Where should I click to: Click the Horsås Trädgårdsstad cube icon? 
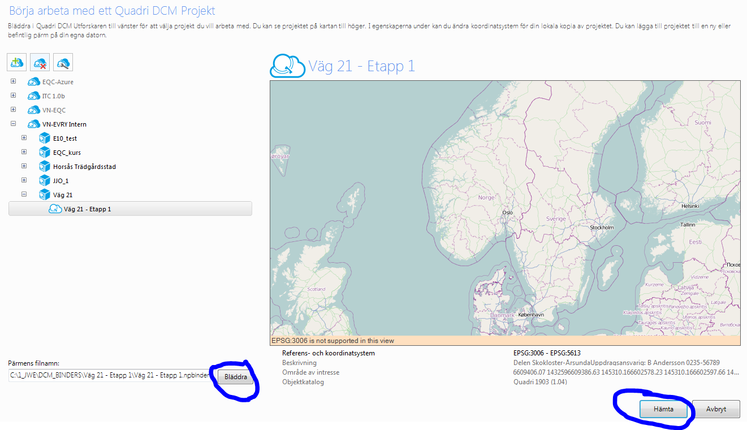[x=45, y=167]
